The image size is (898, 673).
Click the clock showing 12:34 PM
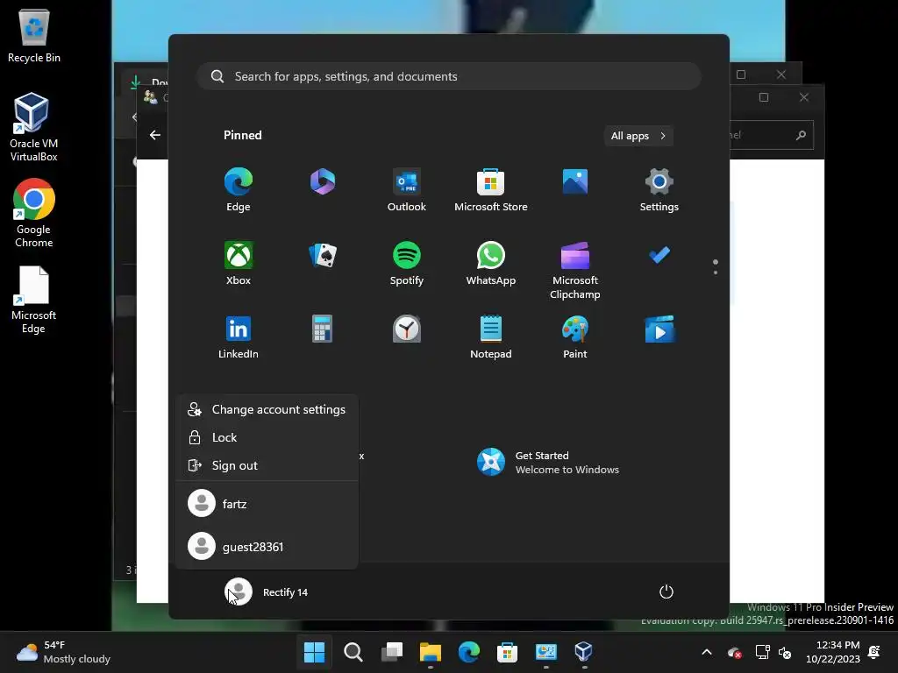point(833,652)
